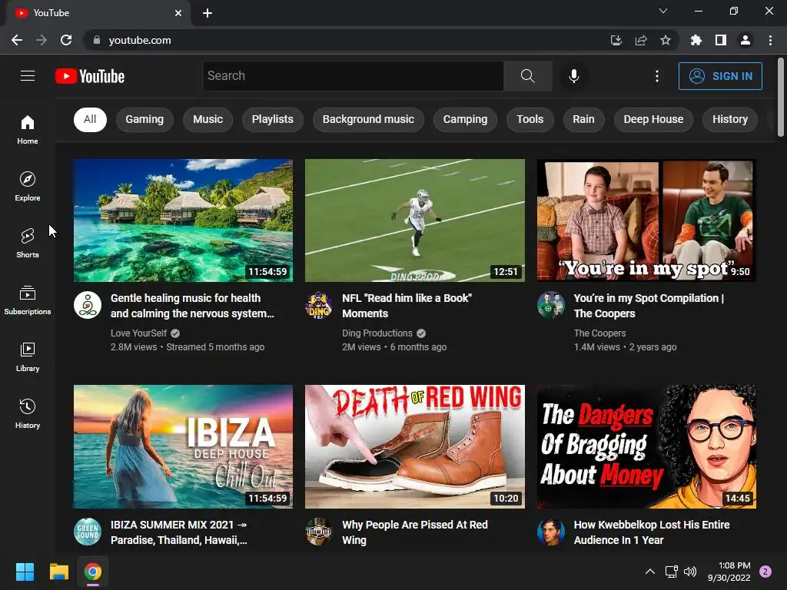This screenshot has width=787, height=590.
Task: Select the Playlists filter chip
Action: point(273,119)
